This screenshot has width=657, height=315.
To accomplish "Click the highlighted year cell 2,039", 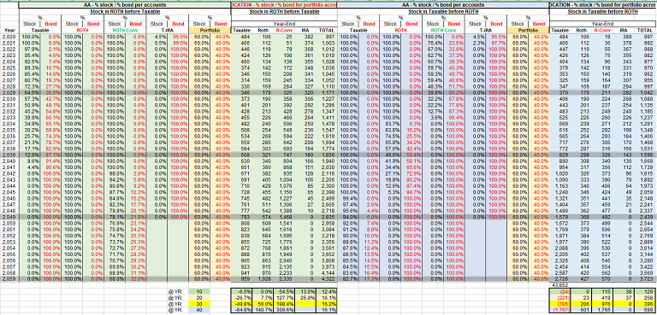I will point(9,155).
